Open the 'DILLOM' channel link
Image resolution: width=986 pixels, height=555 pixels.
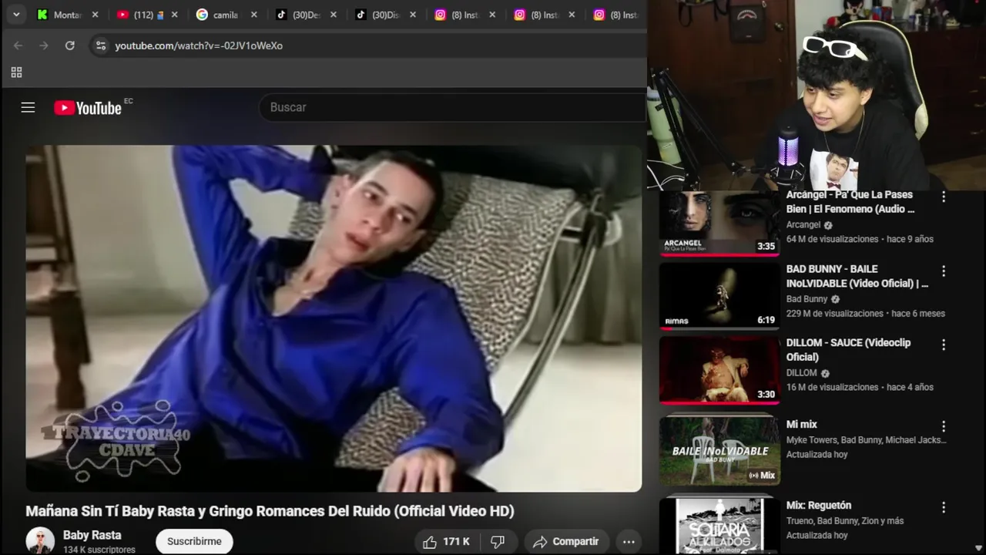pos(801,373)
